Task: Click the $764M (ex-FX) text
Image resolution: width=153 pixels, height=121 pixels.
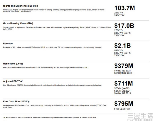Action: (122, 88)
